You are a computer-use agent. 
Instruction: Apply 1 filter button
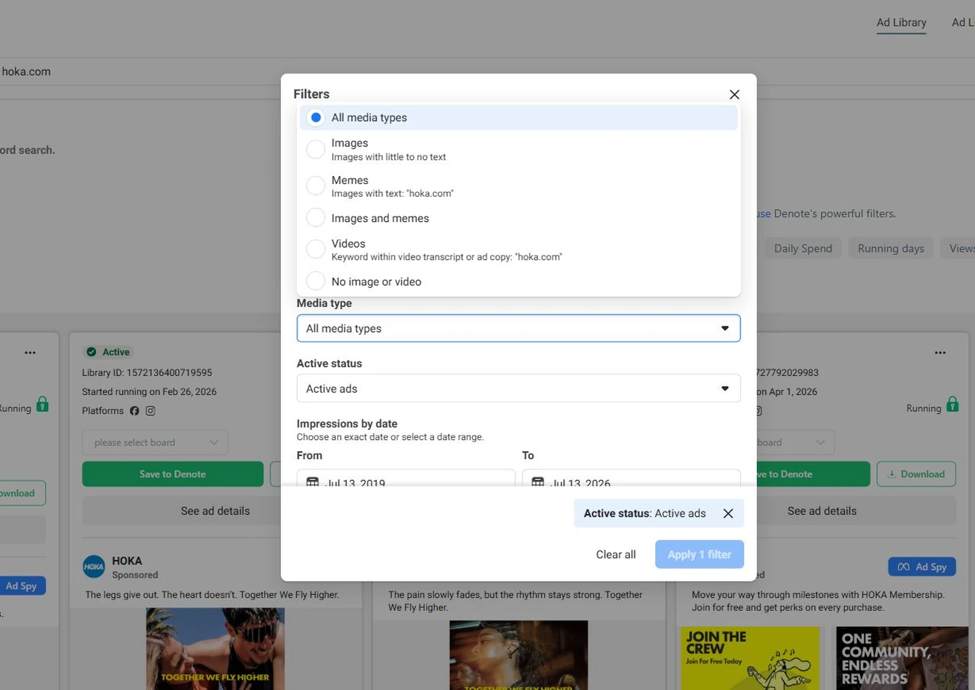tap(700, 554)
